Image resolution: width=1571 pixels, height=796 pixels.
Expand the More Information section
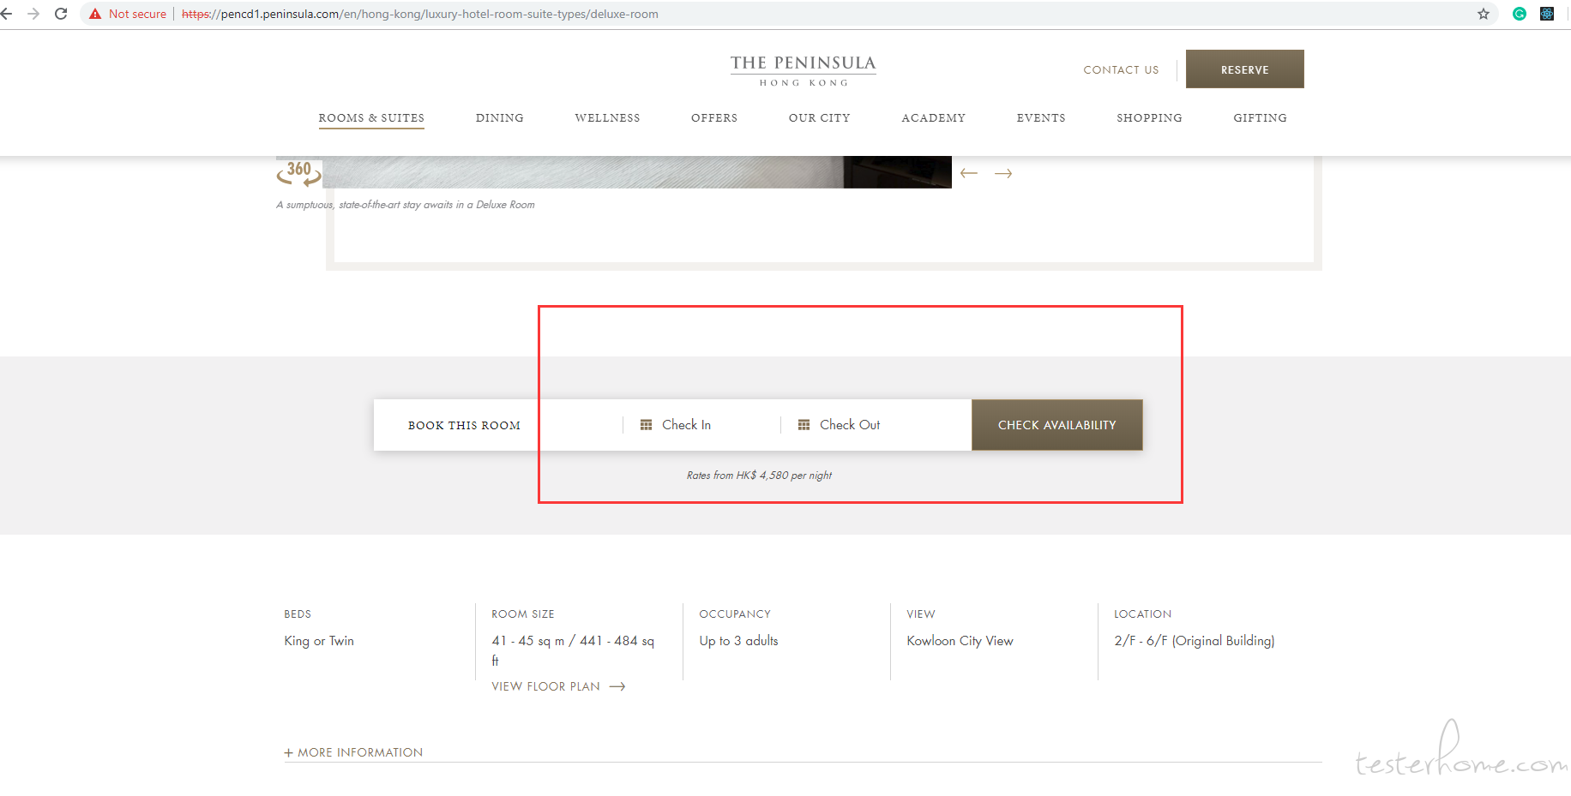pyautogui.click(x=353, y=752)
